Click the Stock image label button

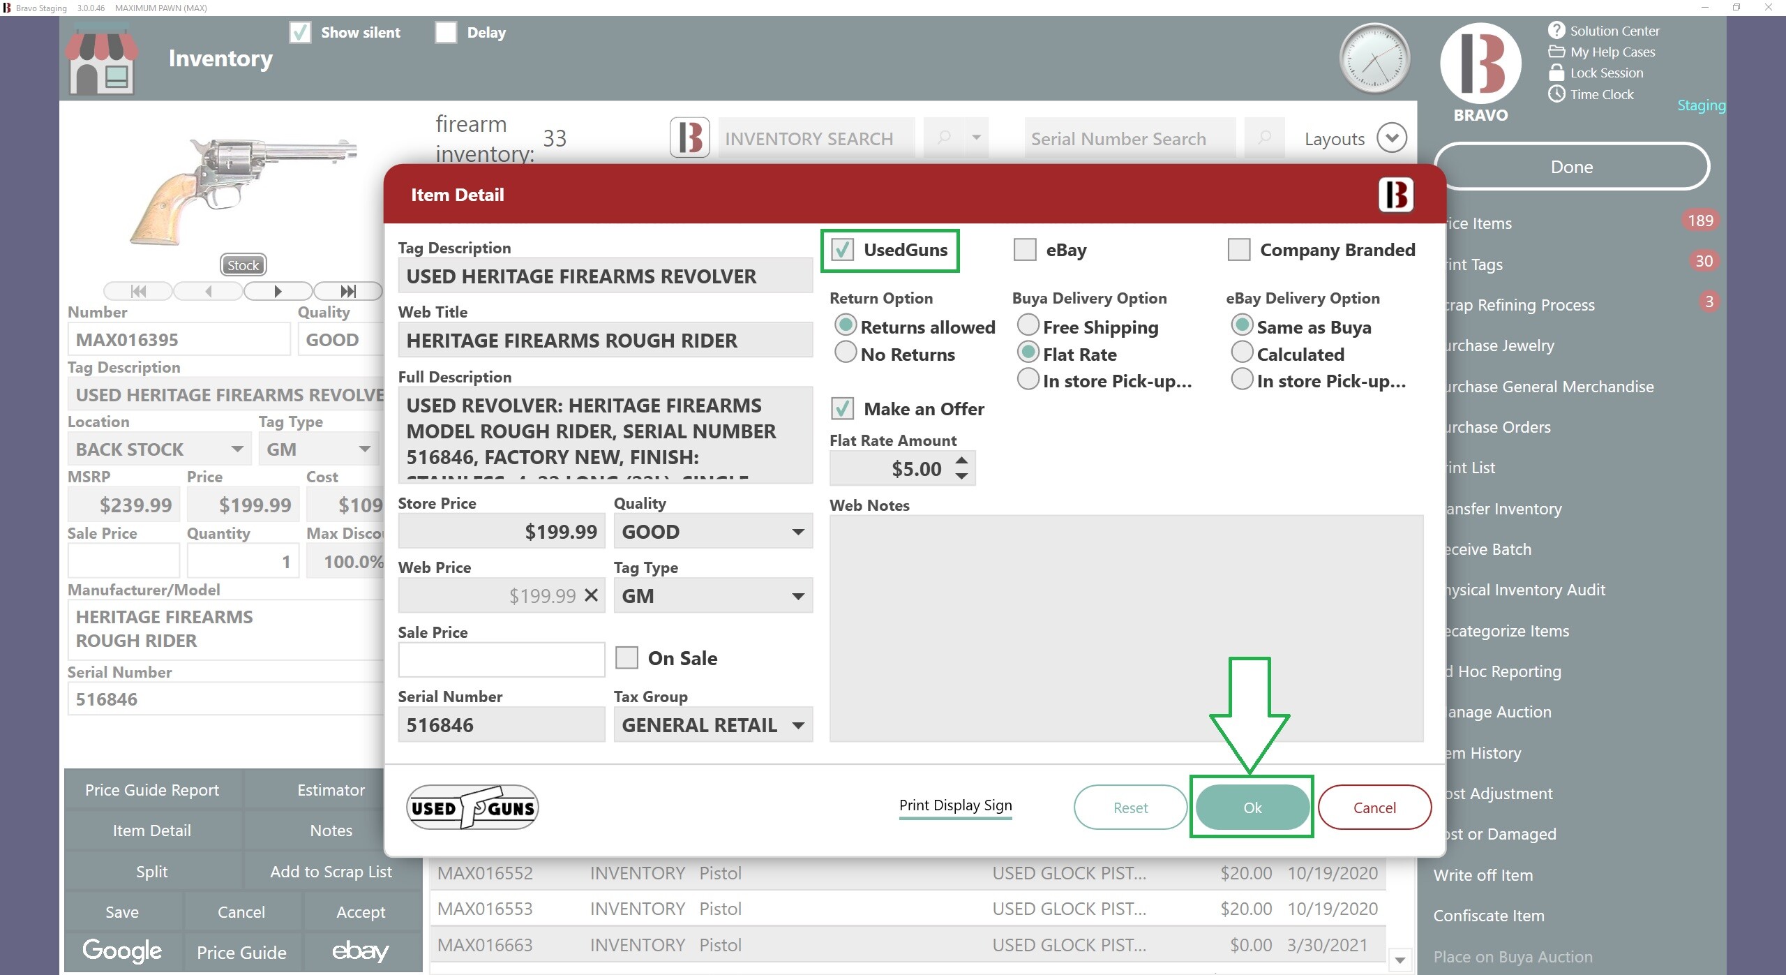click(x=243, y=265)
